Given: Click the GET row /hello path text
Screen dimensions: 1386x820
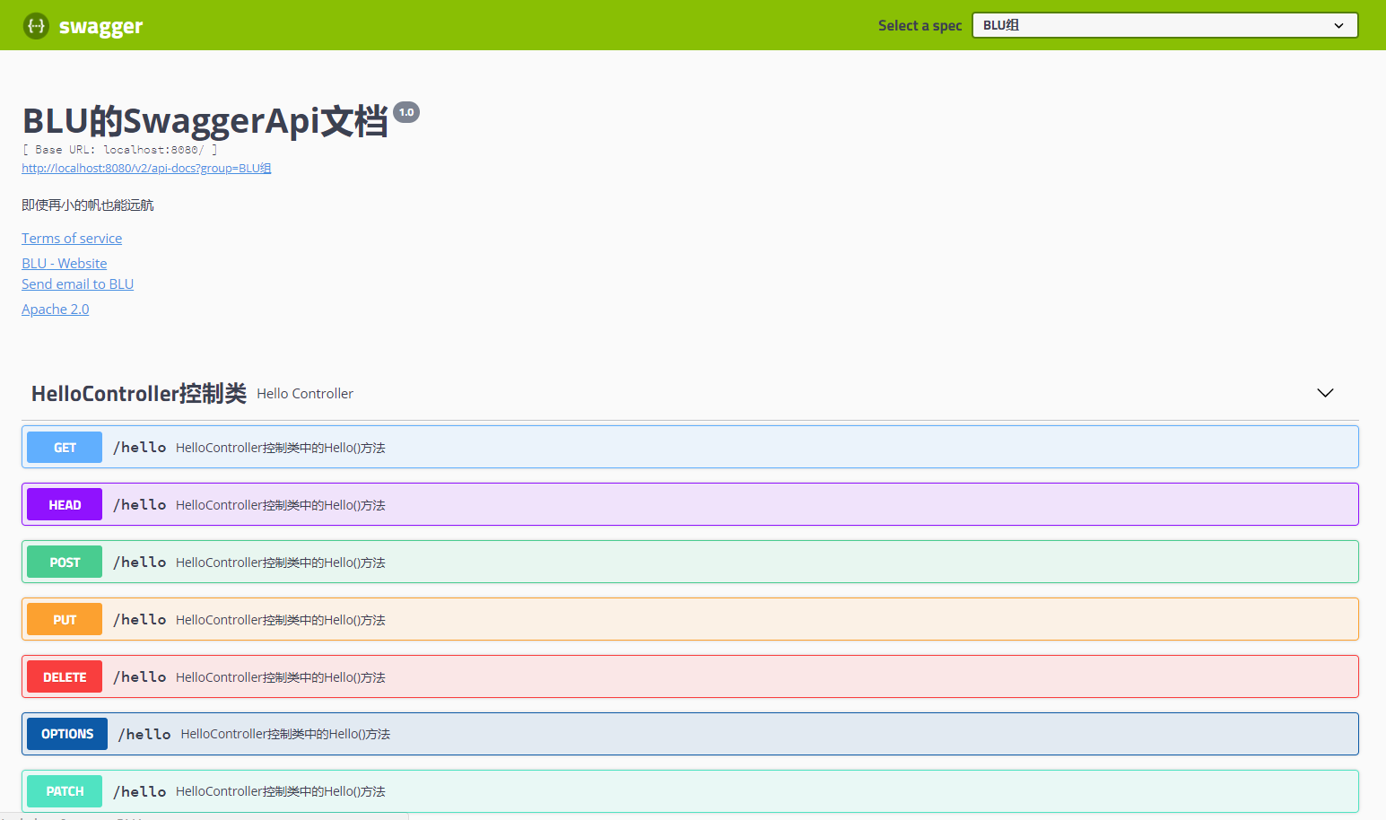Looking at the screenshot, I should (140, 447).
